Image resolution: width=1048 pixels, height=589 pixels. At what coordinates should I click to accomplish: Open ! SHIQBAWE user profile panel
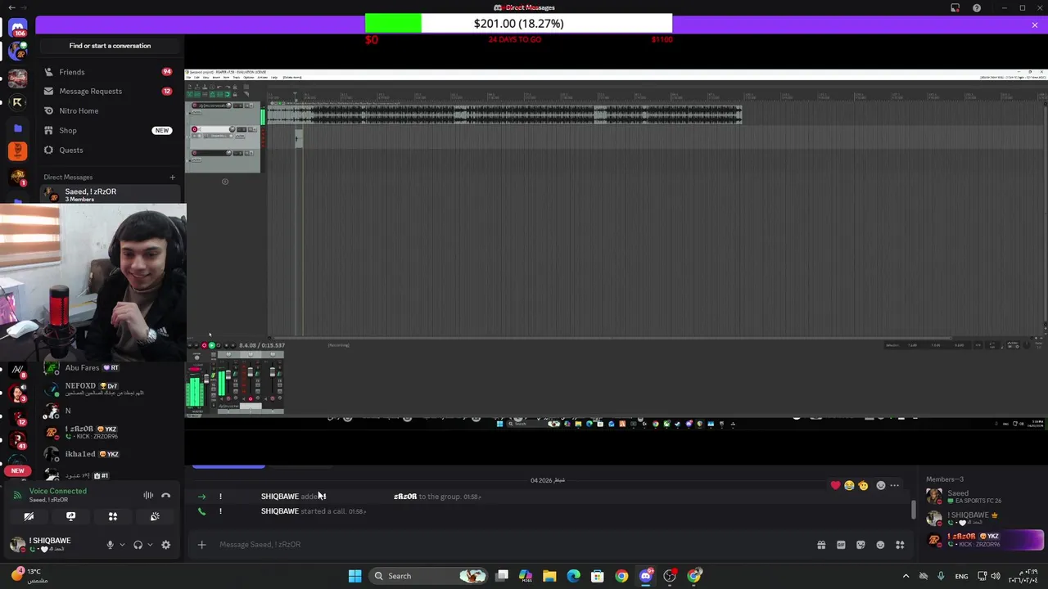click(51, 544)
